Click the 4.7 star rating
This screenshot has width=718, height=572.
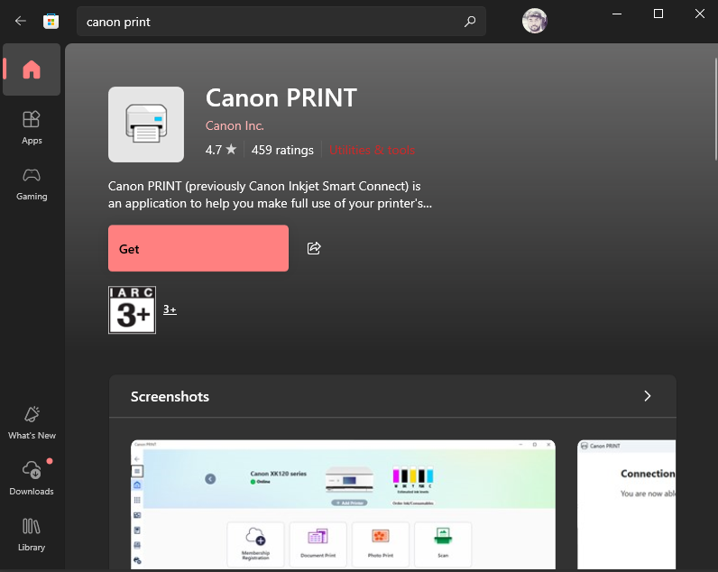221,150
